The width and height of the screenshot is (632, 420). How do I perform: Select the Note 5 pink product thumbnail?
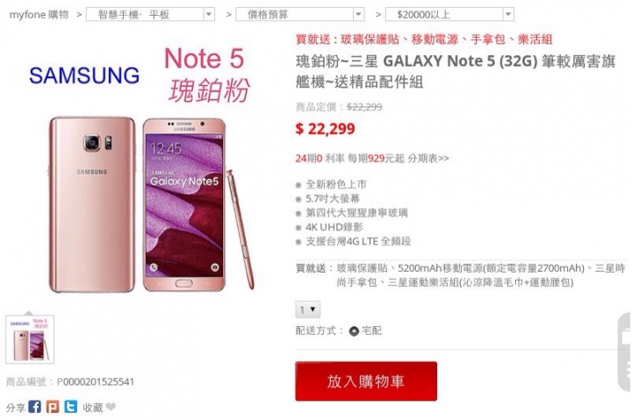tap(30, 339)
